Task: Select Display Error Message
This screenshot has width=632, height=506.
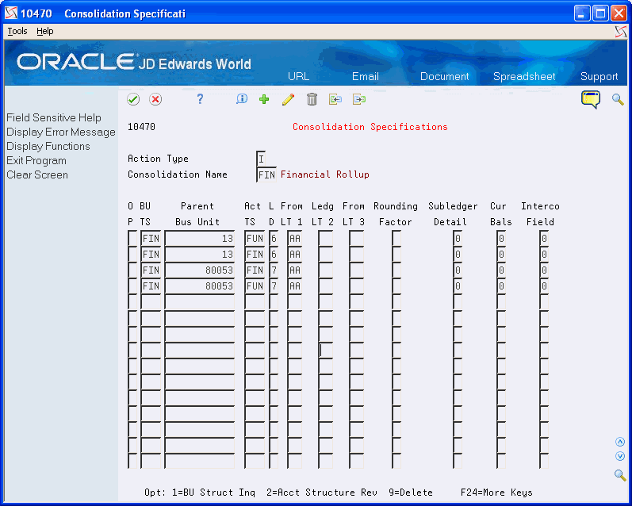Action: tap(61, 132)
